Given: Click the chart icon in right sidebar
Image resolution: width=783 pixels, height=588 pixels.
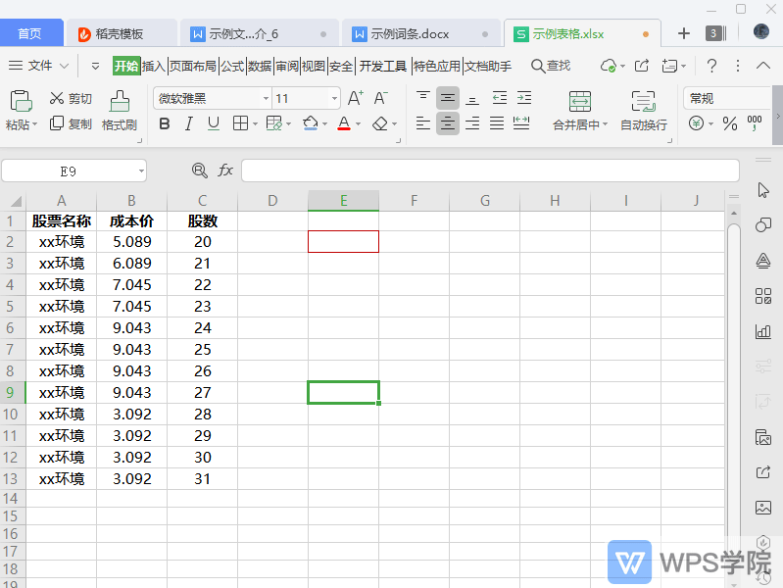Looking at the screenshot, I should click(x=763, y=331).
